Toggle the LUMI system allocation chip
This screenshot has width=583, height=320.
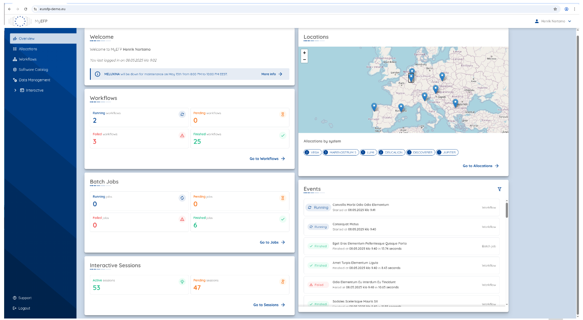click(x=368, y=153)
